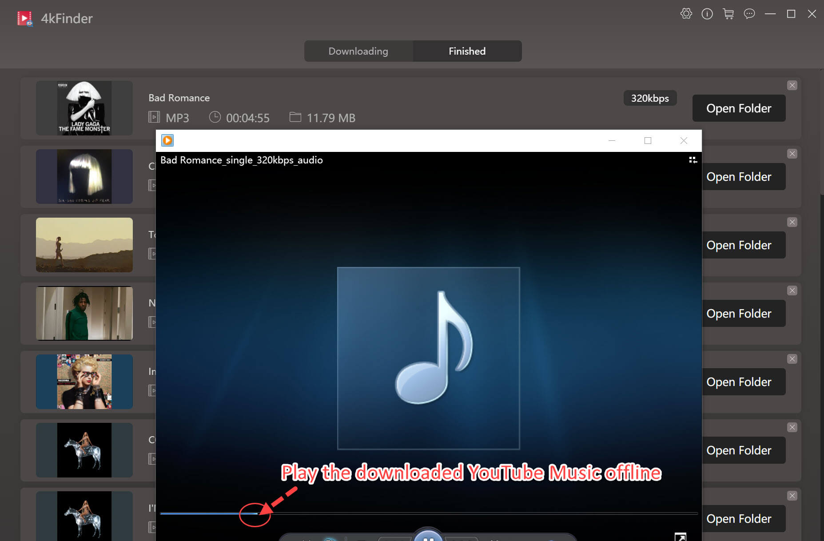Screen dimensions: 824x541
Task: Click the 320kbps quality badge
Action: click(650, 98)
